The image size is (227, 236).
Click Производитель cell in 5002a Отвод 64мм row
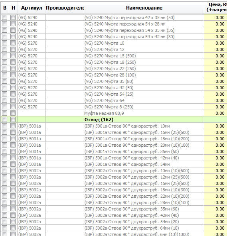(x=65, y=228)
